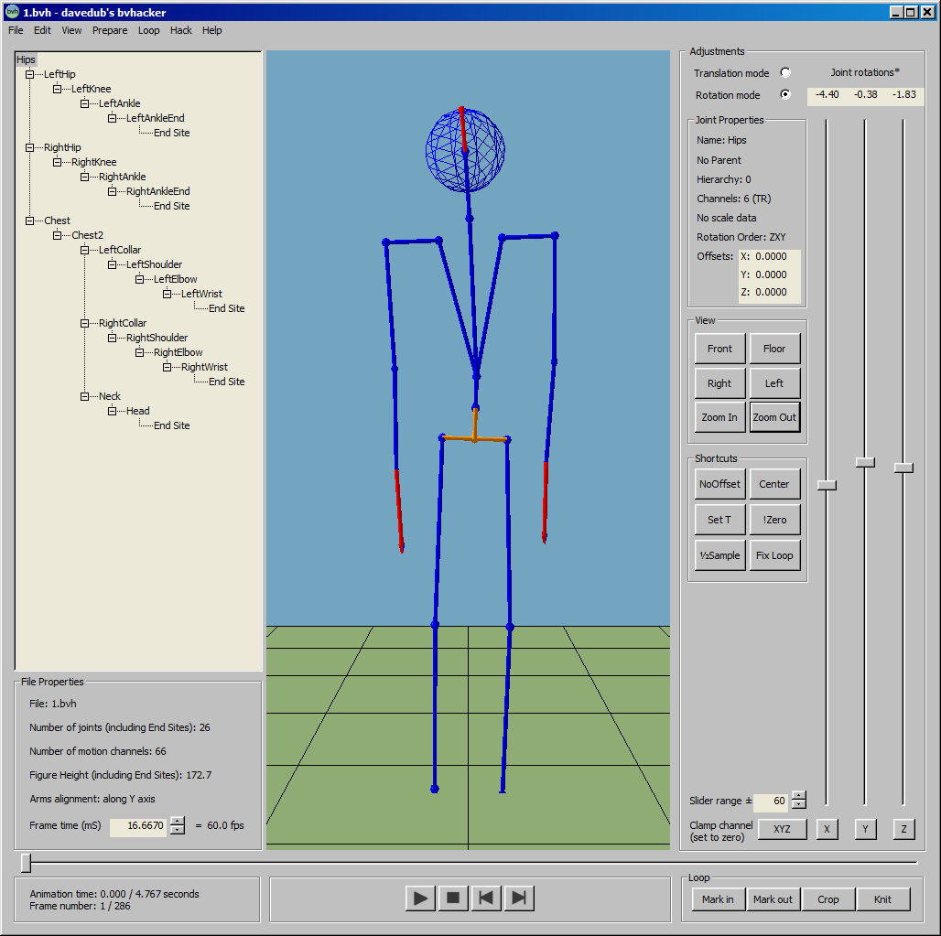Image resolution: width=941 pixels, height=936 pixels.
Task: Open the Prepare menu
Action: click(x=110, y=30)
